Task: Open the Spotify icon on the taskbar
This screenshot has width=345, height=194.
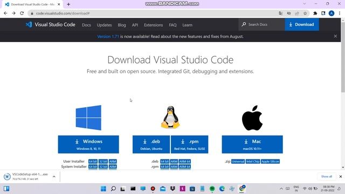Action: pos(212,189)
